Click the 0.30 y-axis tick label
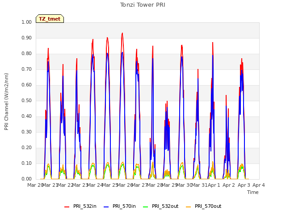286x215 pixels. [x=27, y=132]
